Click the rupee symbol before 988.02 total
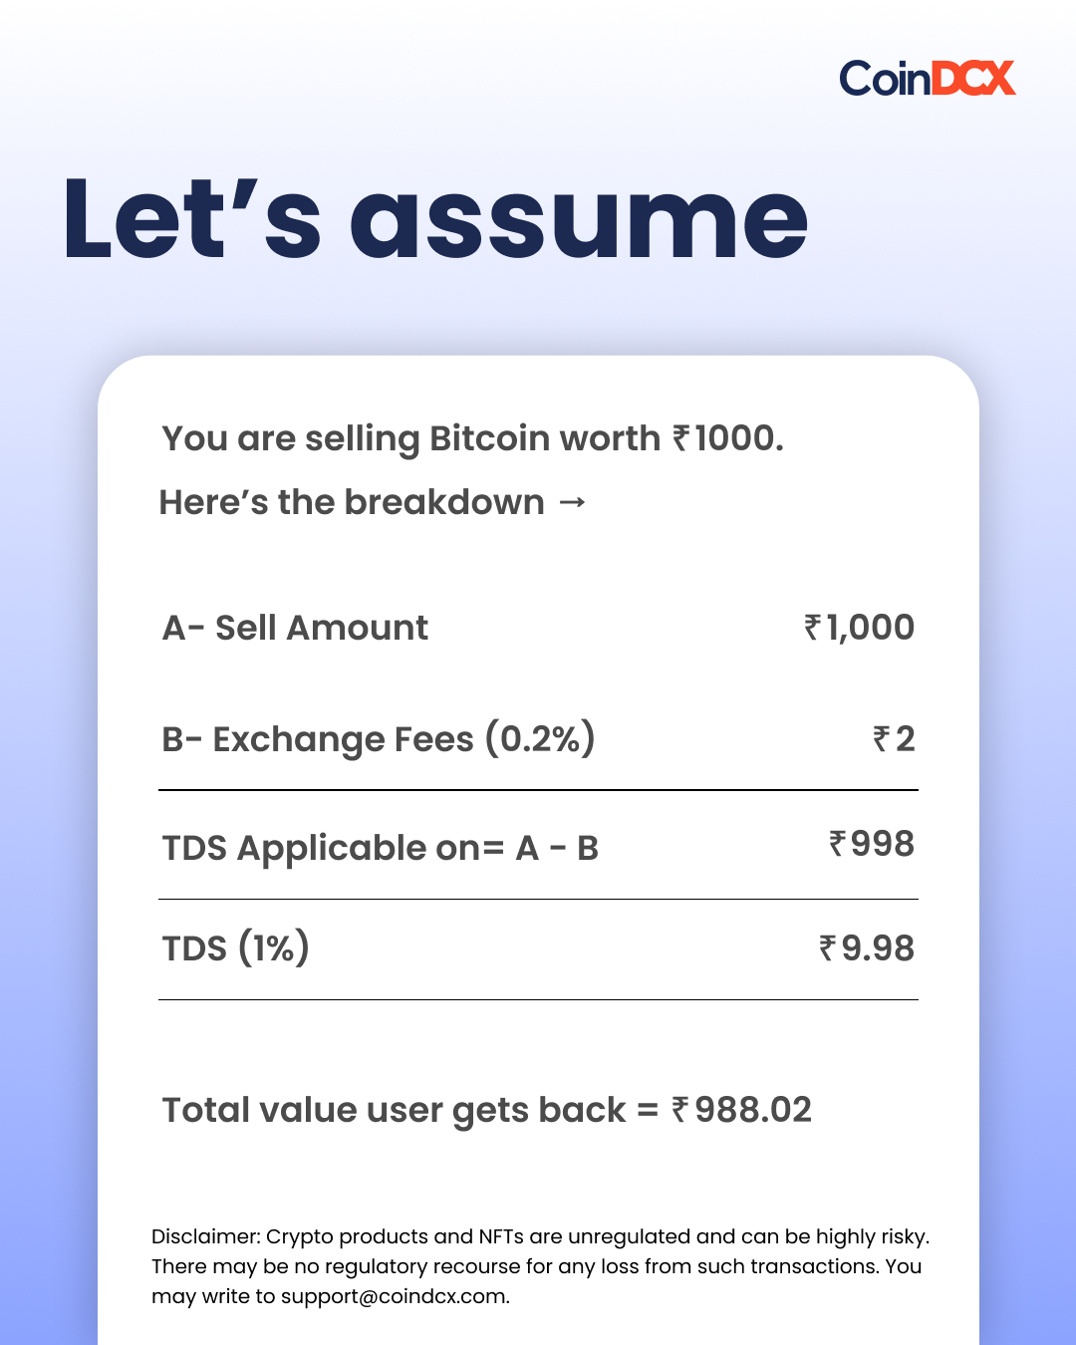This screenshot has height=1345, width=1076. 680,1110
